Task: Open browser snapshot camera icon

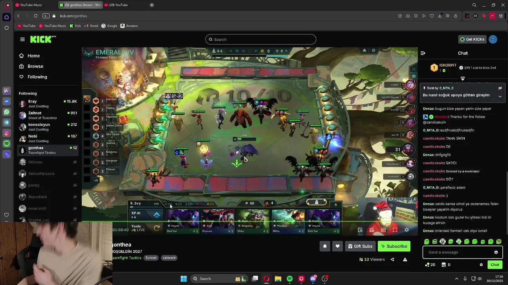Action: (408, 16)
